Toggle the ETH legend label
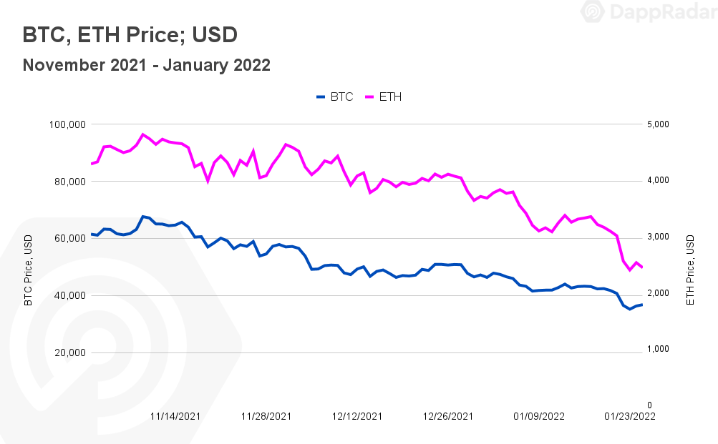Image resolution: width=718 pixels, height=444 pixels. click(390, 97)
